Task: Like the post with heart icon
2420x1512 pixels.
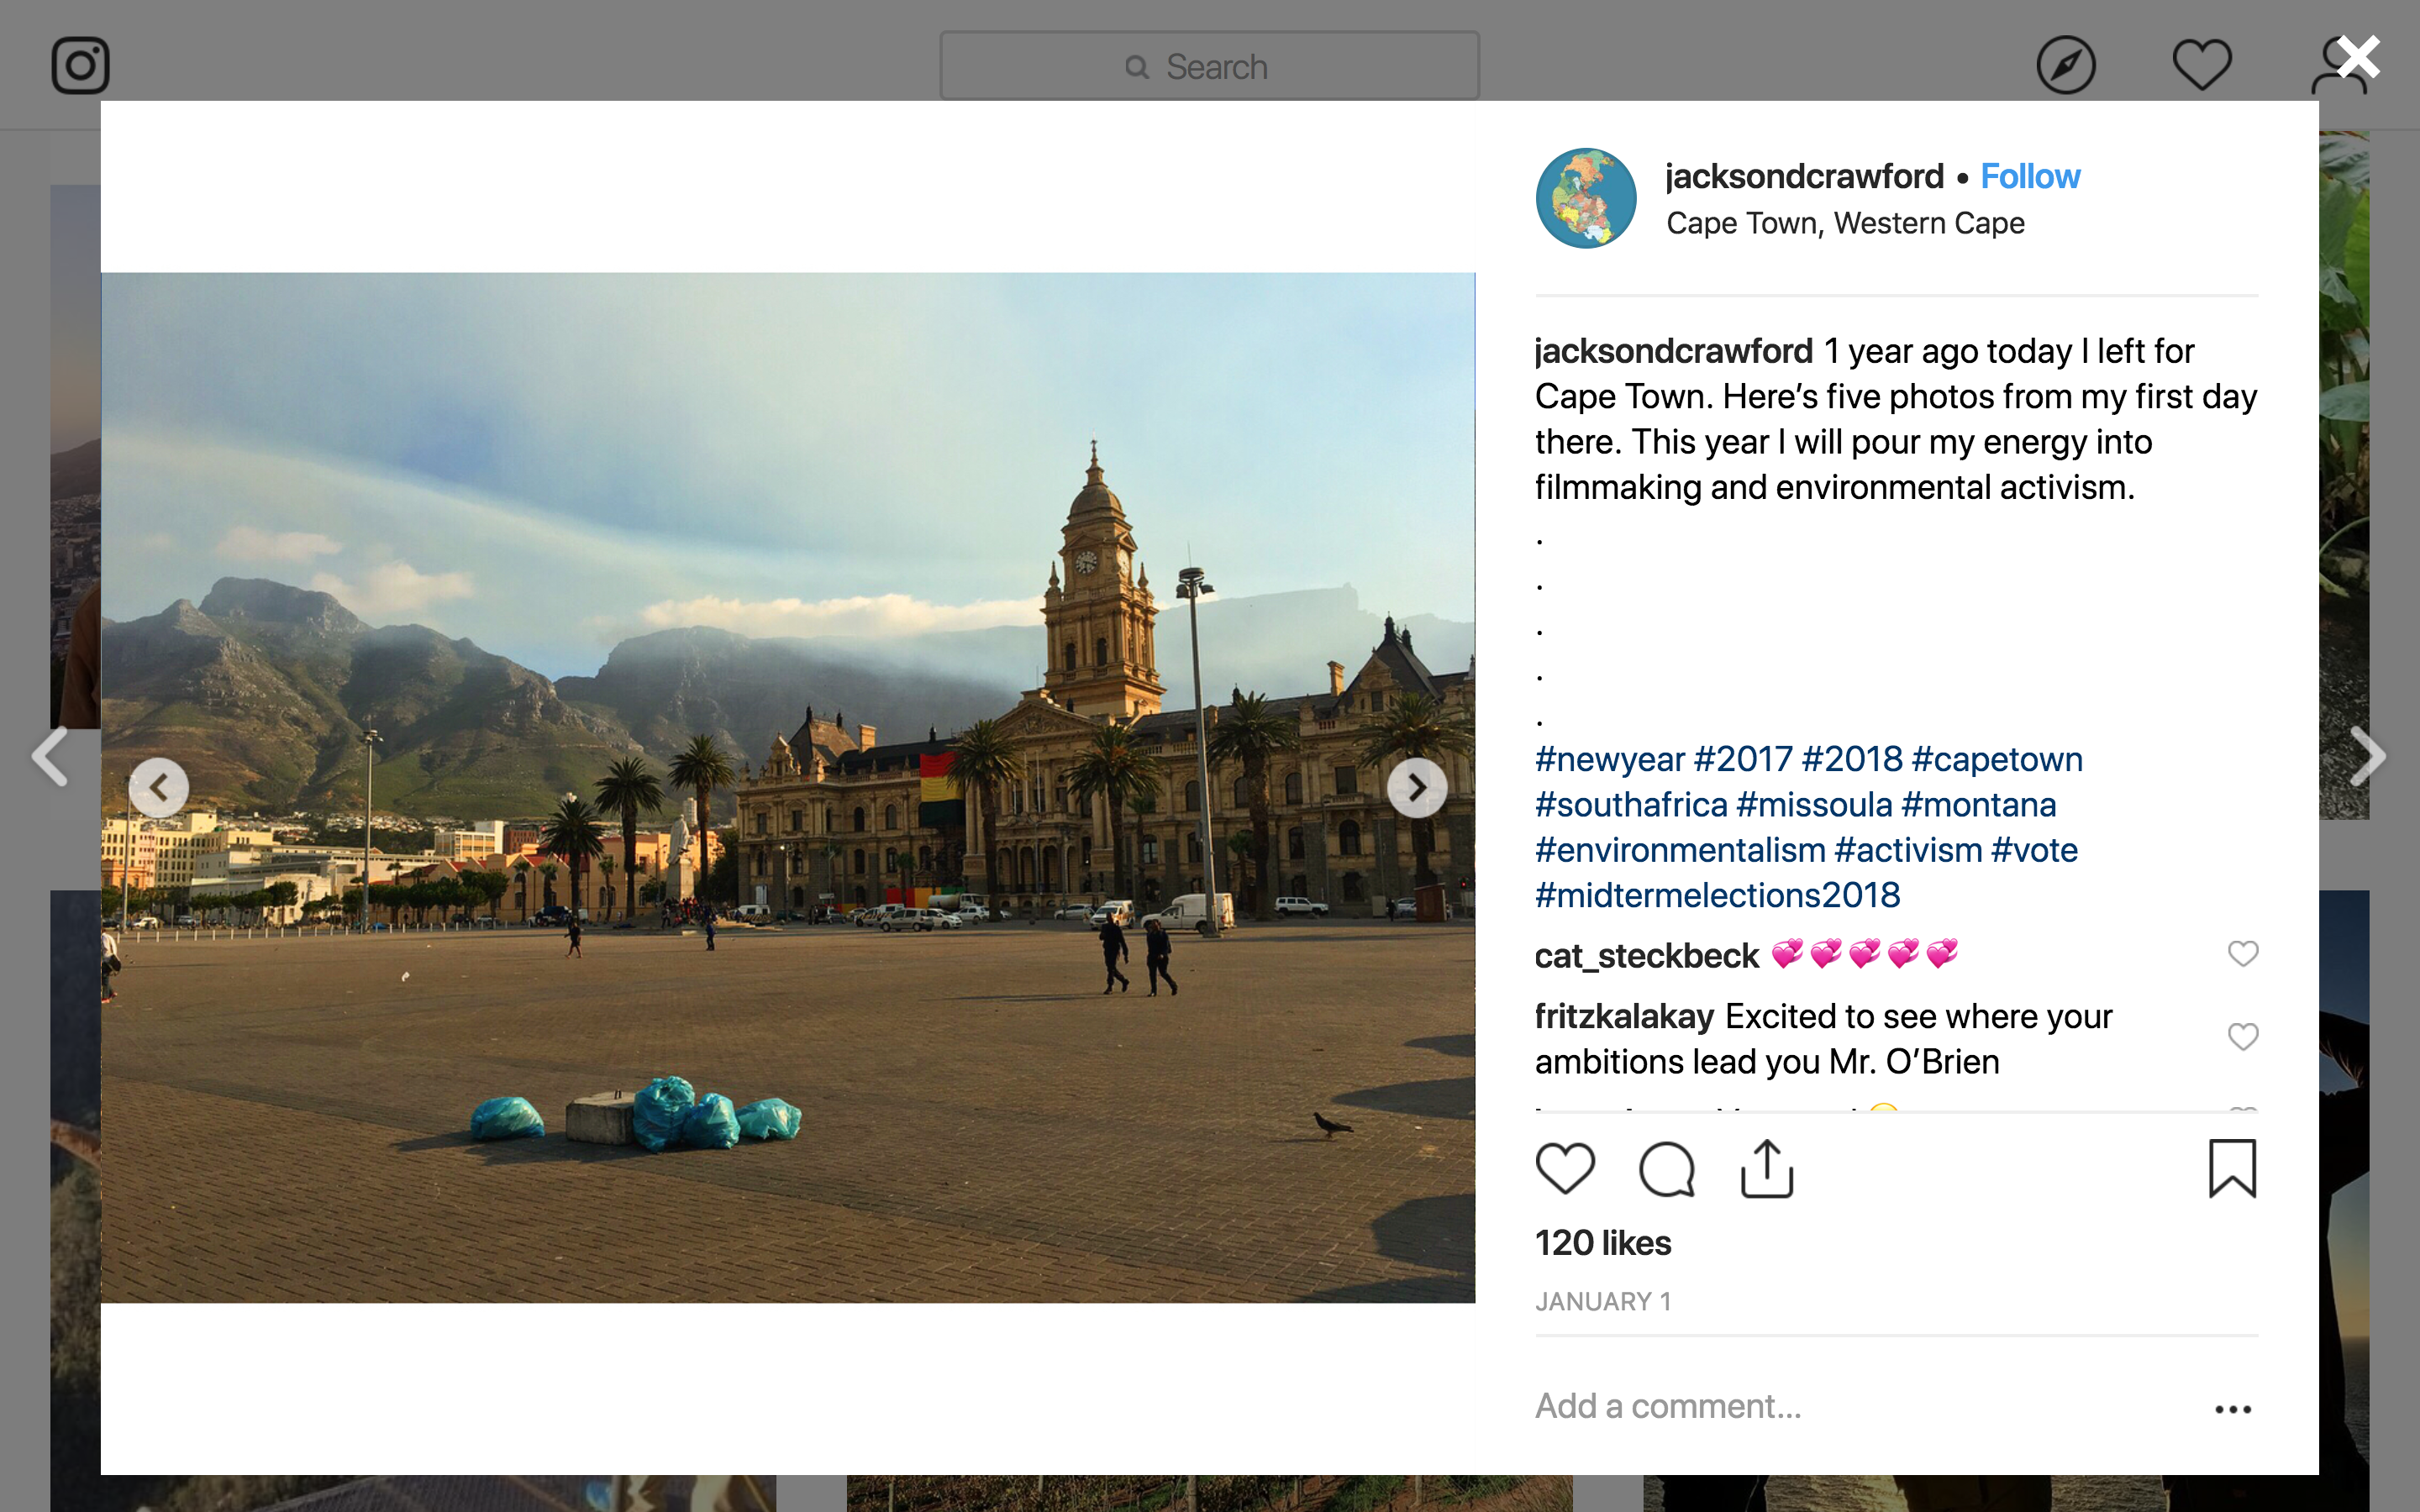Action: [x=1564, y=1168]
